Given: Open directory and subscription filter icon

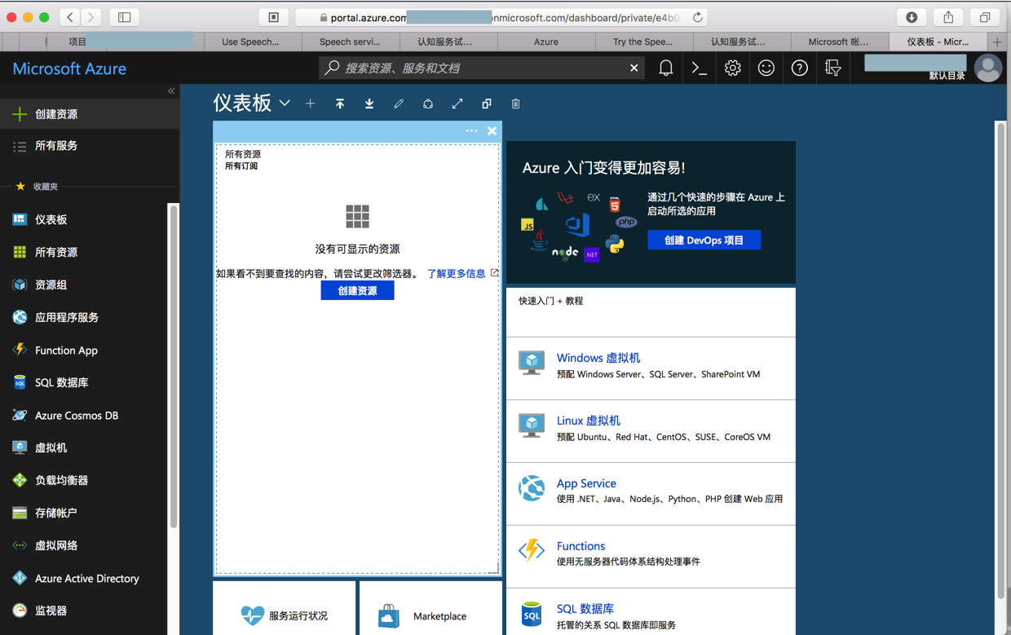Looking at the screenshot, I should [x=832, y=68].
